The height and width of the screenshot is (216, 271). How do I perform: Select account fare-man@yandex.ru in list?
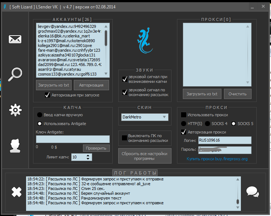69,50
